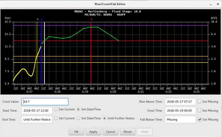
Task: Click the Cancel button
Action: point(111,132)
